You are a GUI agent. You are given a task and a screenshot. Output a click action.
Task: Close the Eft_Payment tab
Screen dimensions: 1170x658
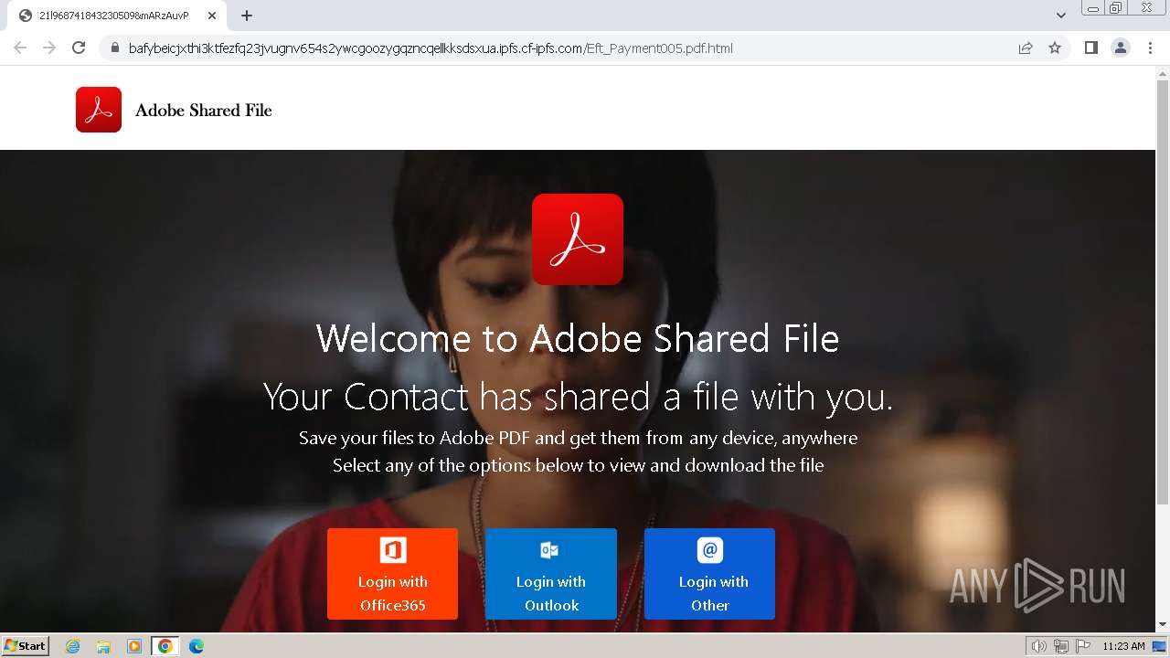pyautogui.click(x=212, y=16)
